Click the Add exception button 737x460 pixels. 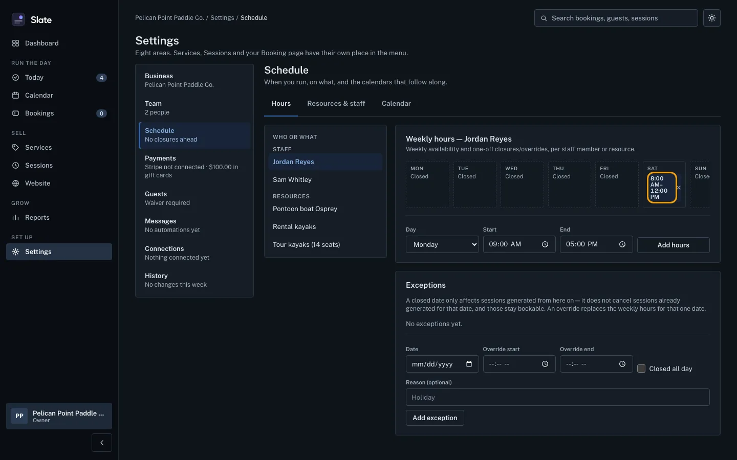[x=435, y=418]
